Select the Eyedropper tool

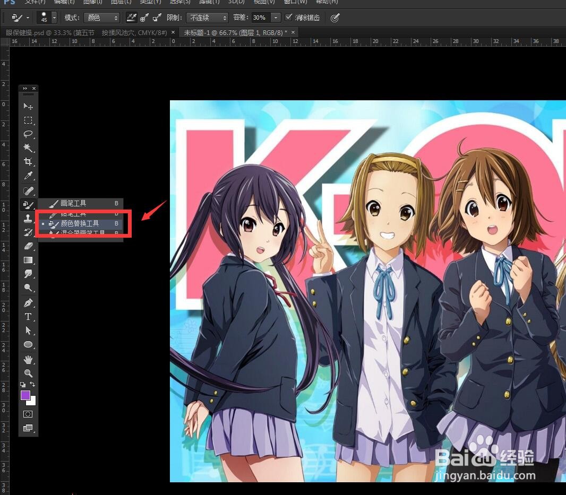coord(28,176)
